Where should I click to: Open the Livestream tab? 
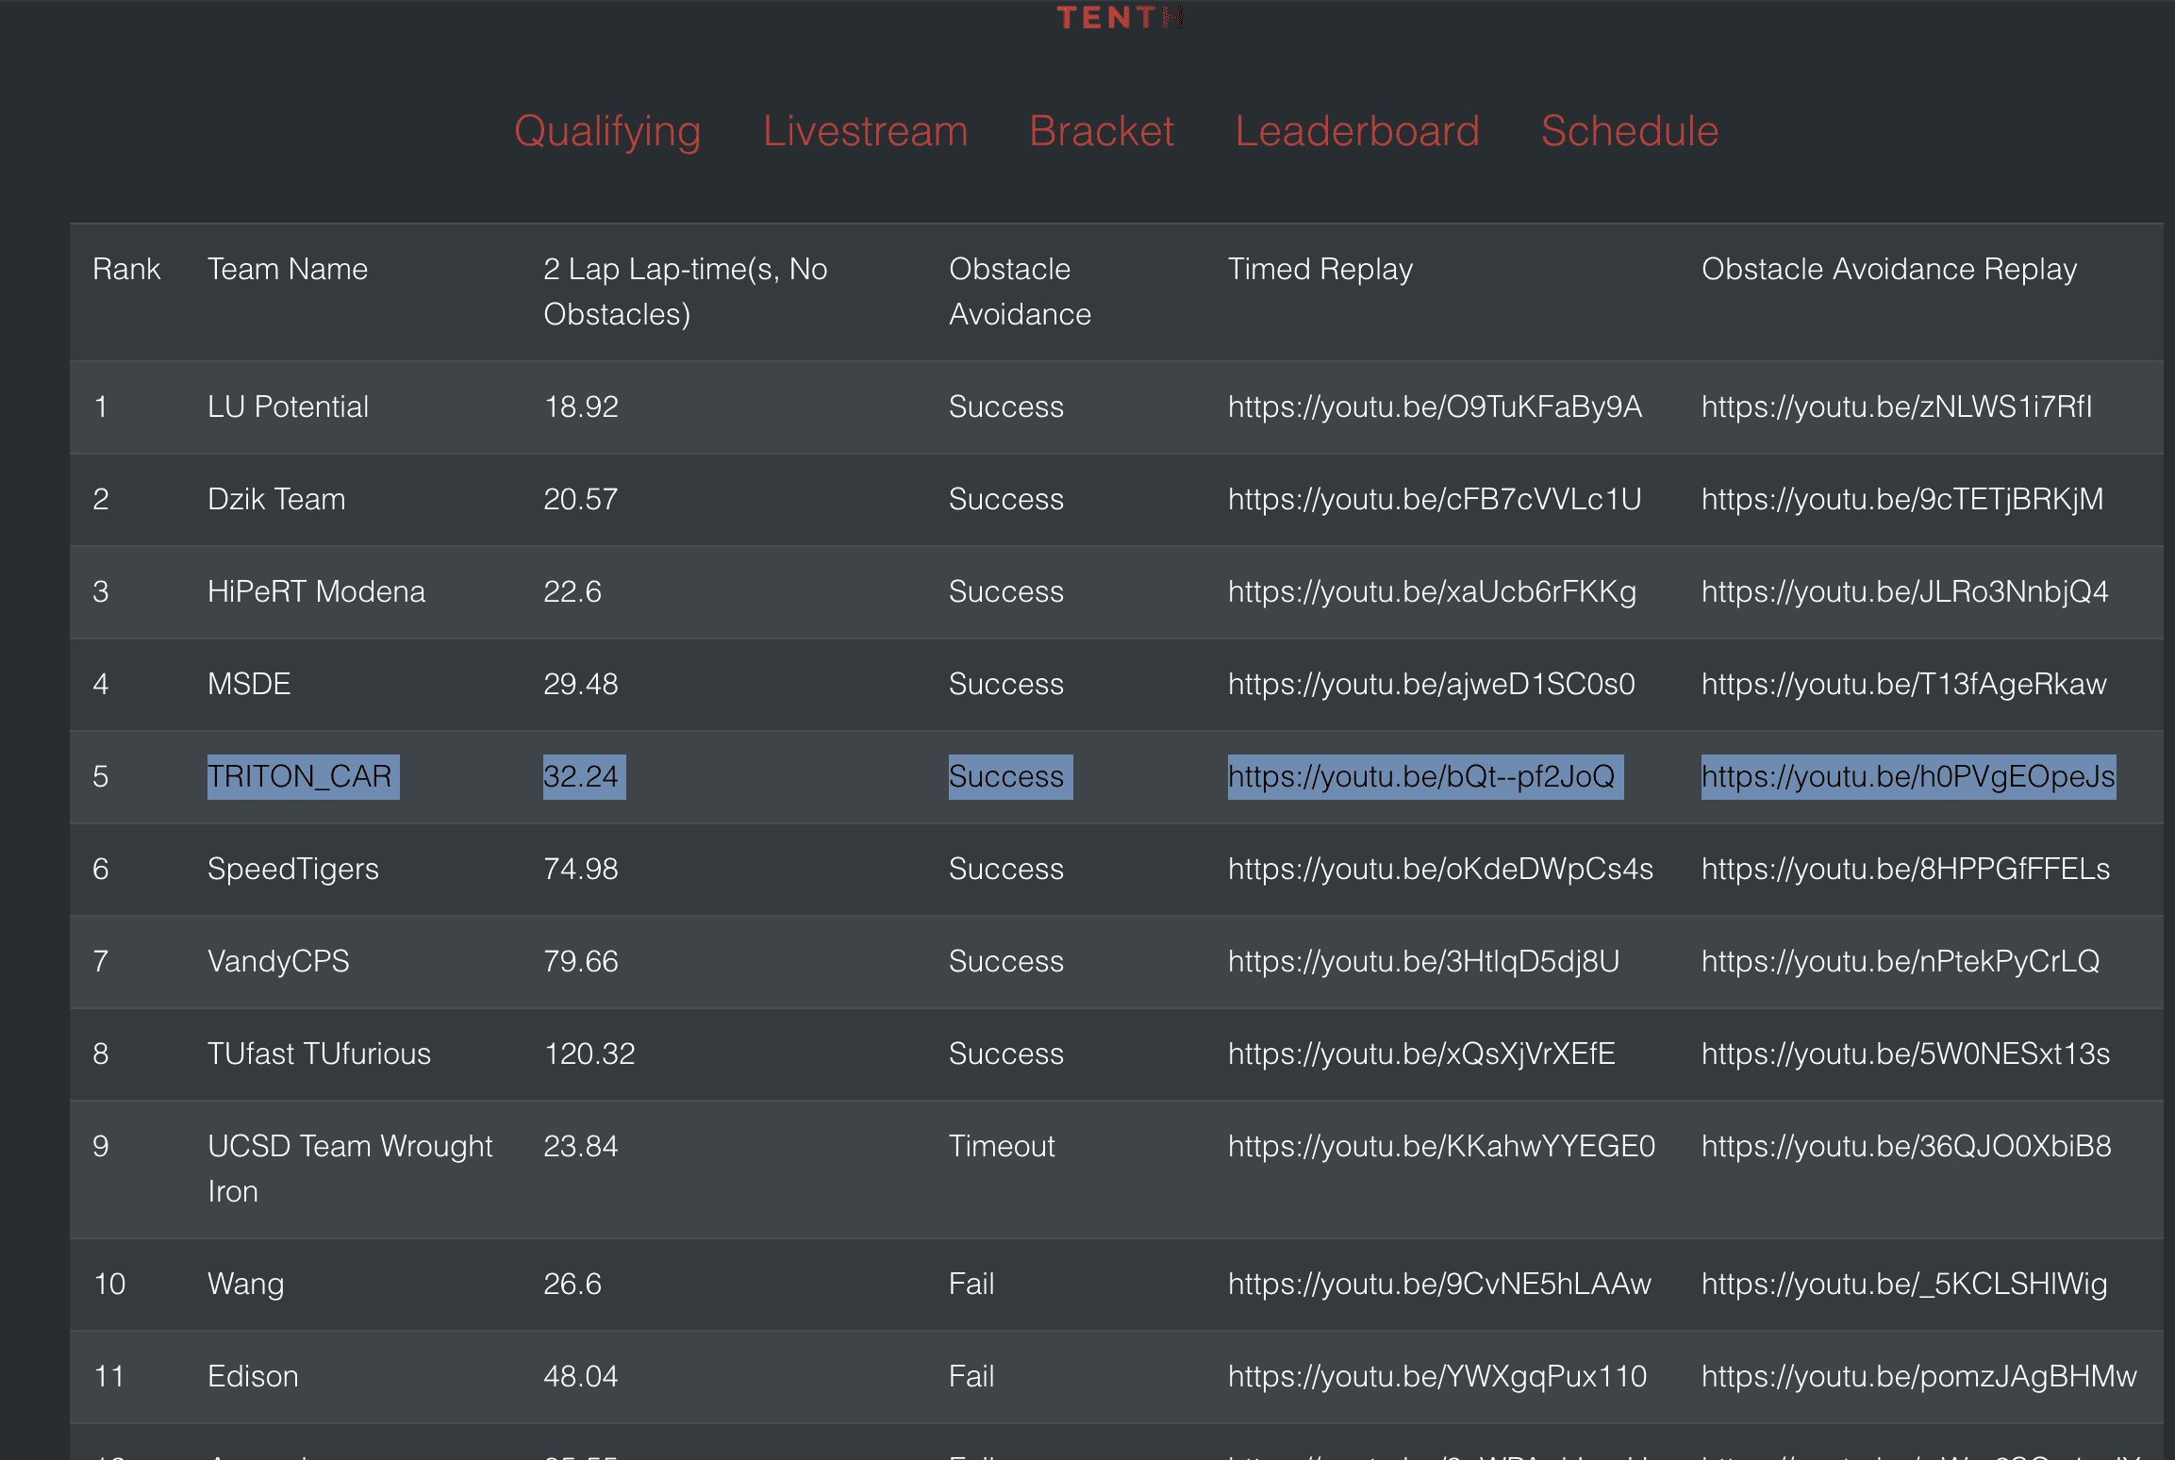(865, 130)
